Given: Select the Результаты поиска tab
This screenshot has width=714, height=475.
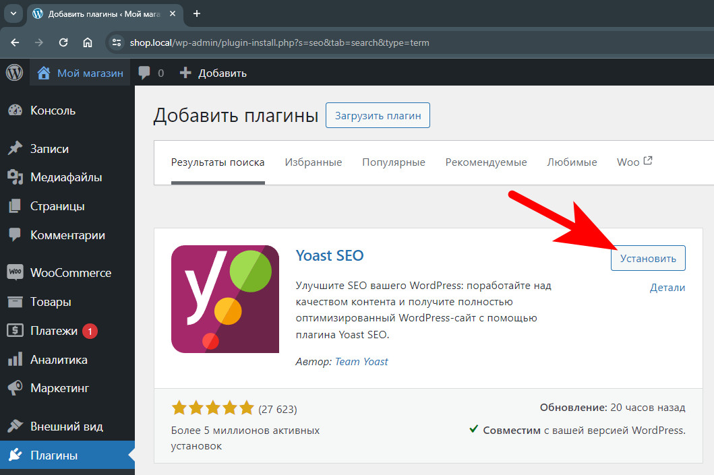Looking at the screenshot, I should 218,162.
